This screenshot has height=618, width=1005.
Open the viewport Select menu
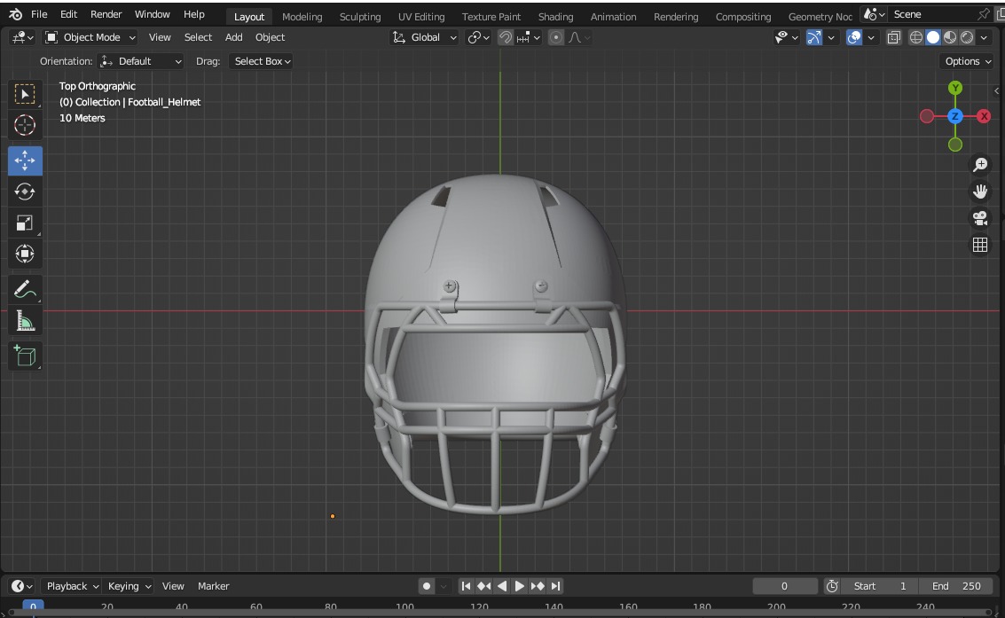pyautogui.click(x=198, y=38)
